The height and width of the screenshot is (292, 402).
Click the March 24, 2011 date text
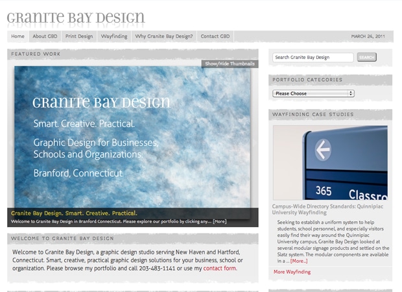368,36
